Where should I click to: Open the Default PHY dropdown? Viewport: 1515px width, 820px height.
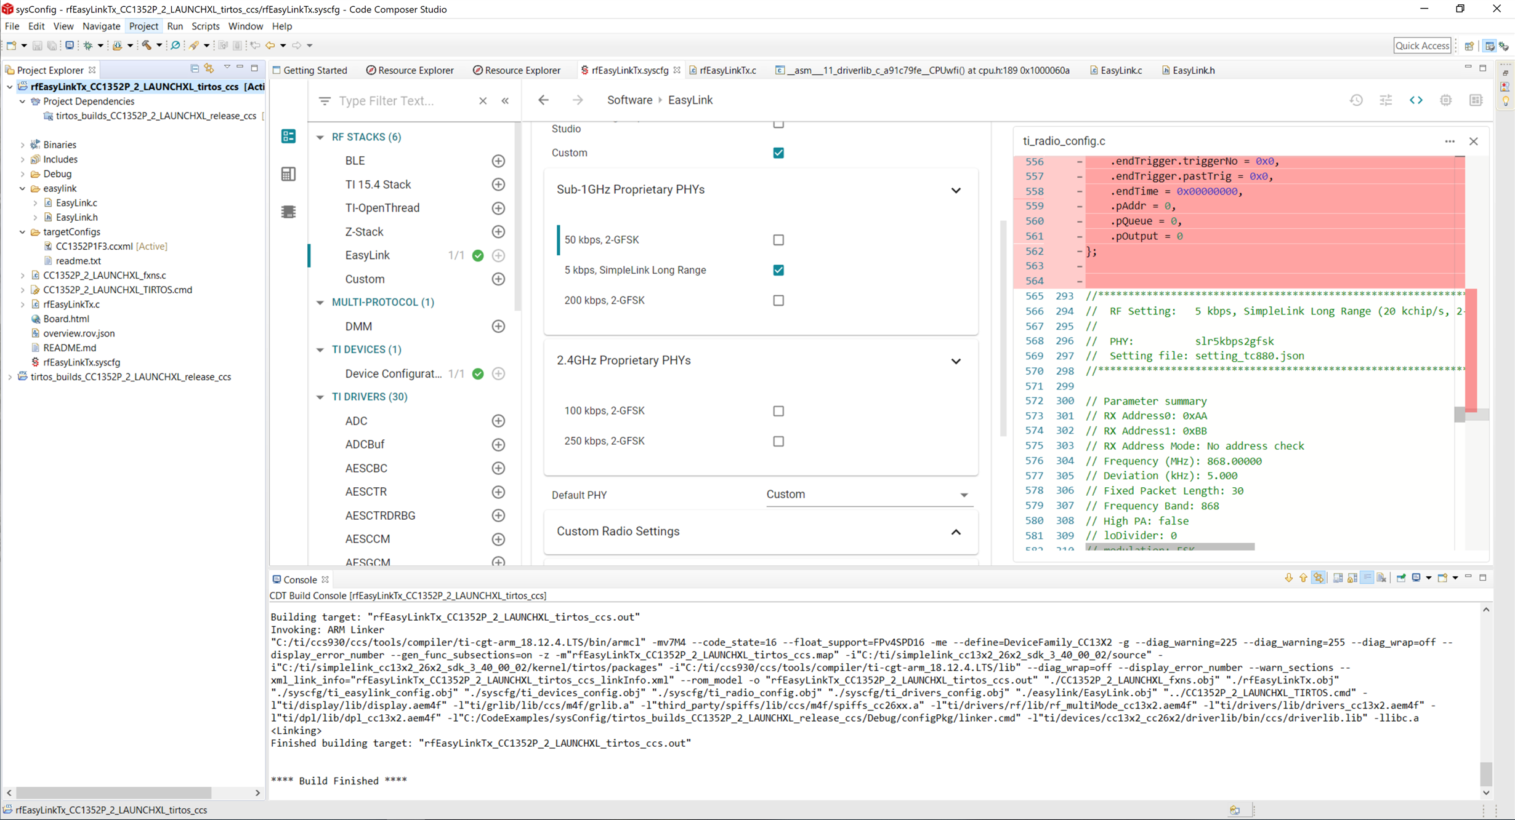tap(868, 495)
